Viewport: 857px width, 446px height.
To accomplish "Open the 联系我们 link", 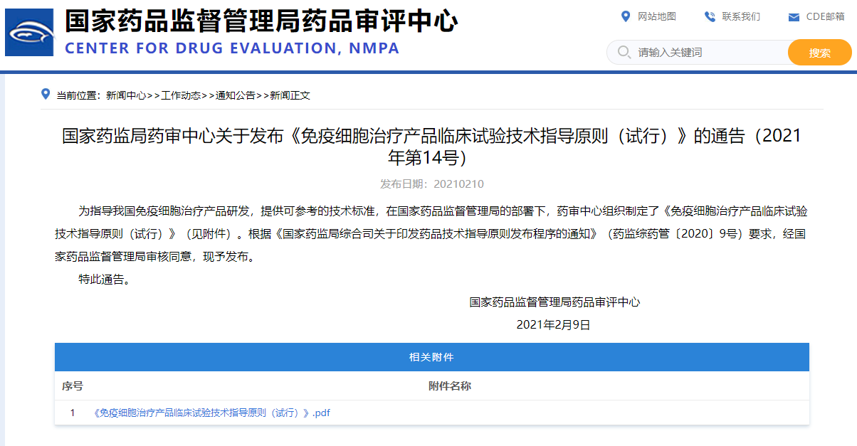I will tap(741, 16).
